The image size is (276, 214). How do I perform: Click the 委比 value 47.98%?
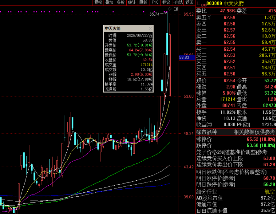coord(228,11)
